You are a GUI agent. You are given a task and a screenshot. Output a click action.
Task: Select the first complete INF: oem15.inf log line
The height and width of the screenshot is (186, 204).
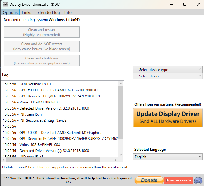pos(23,114)
